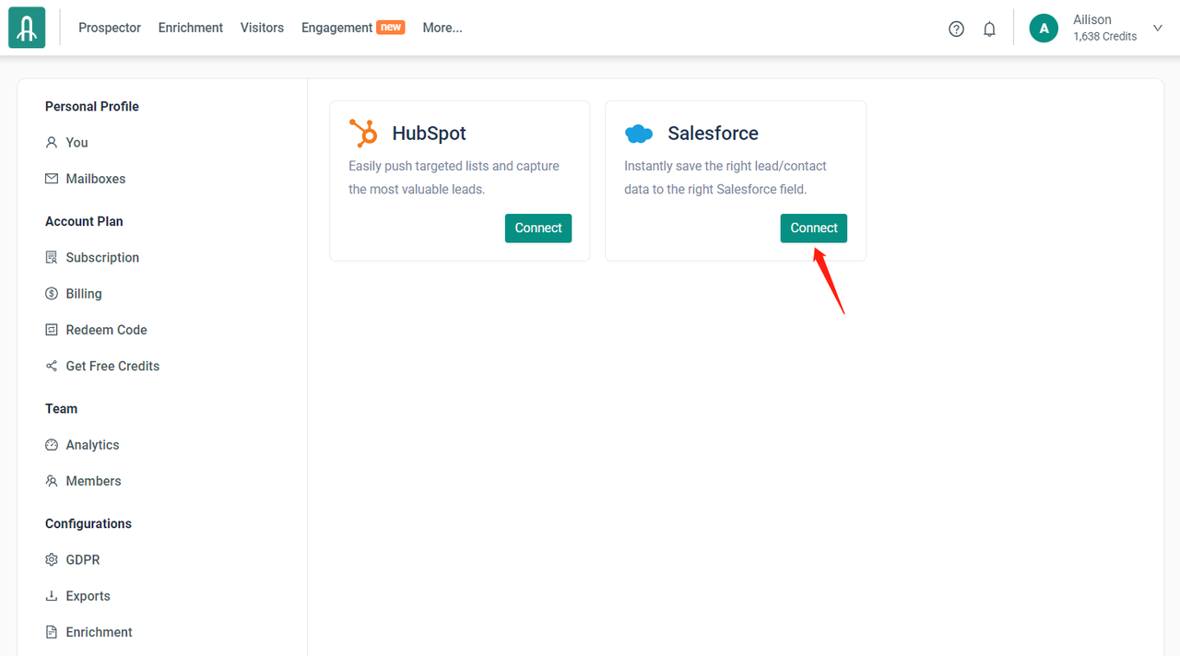
Task: Click the Mailboxes envelope icon
Action: [x=52, y=179]
